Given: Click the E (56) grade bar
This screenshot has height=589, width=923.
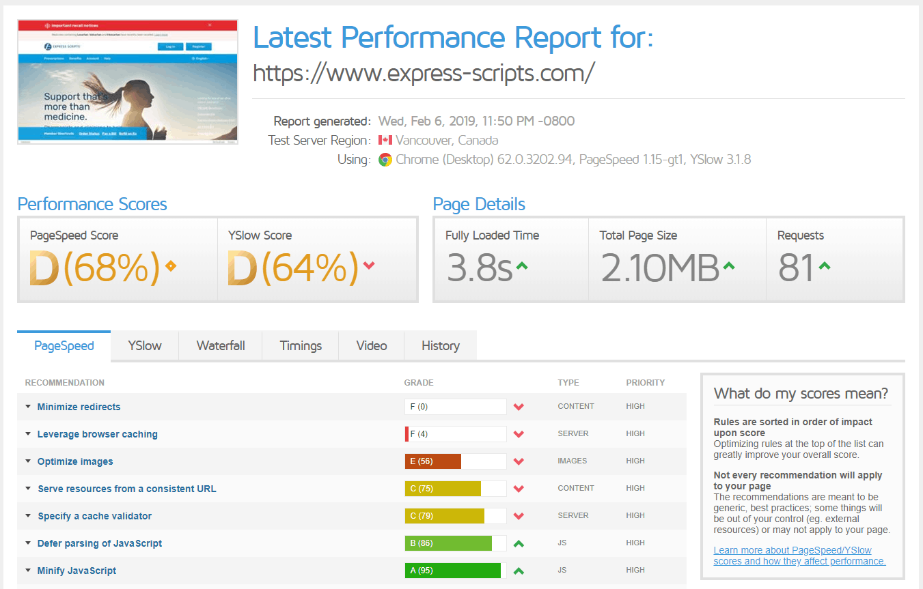Looking at the screenshot, I should tap(456, 461).
